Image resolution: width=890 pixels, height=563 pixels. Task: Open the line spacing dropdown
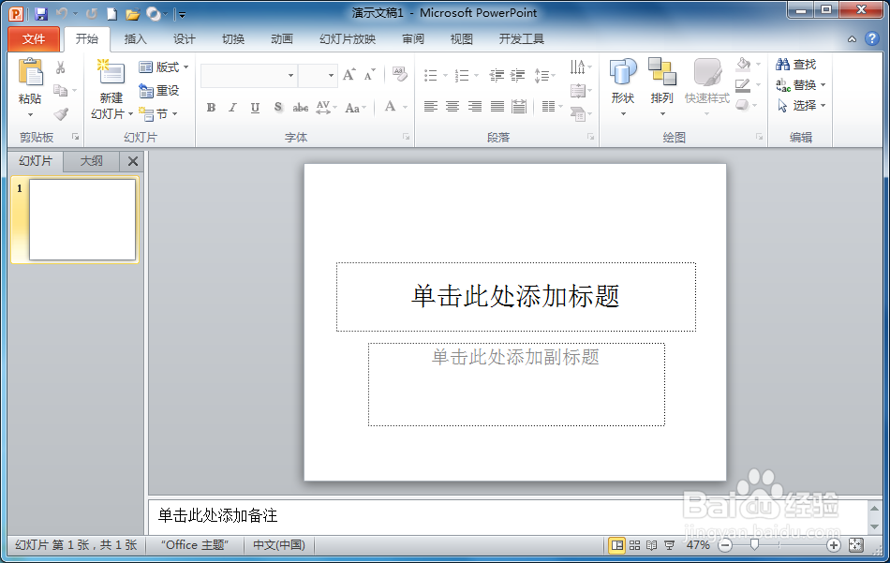[544, 76]
